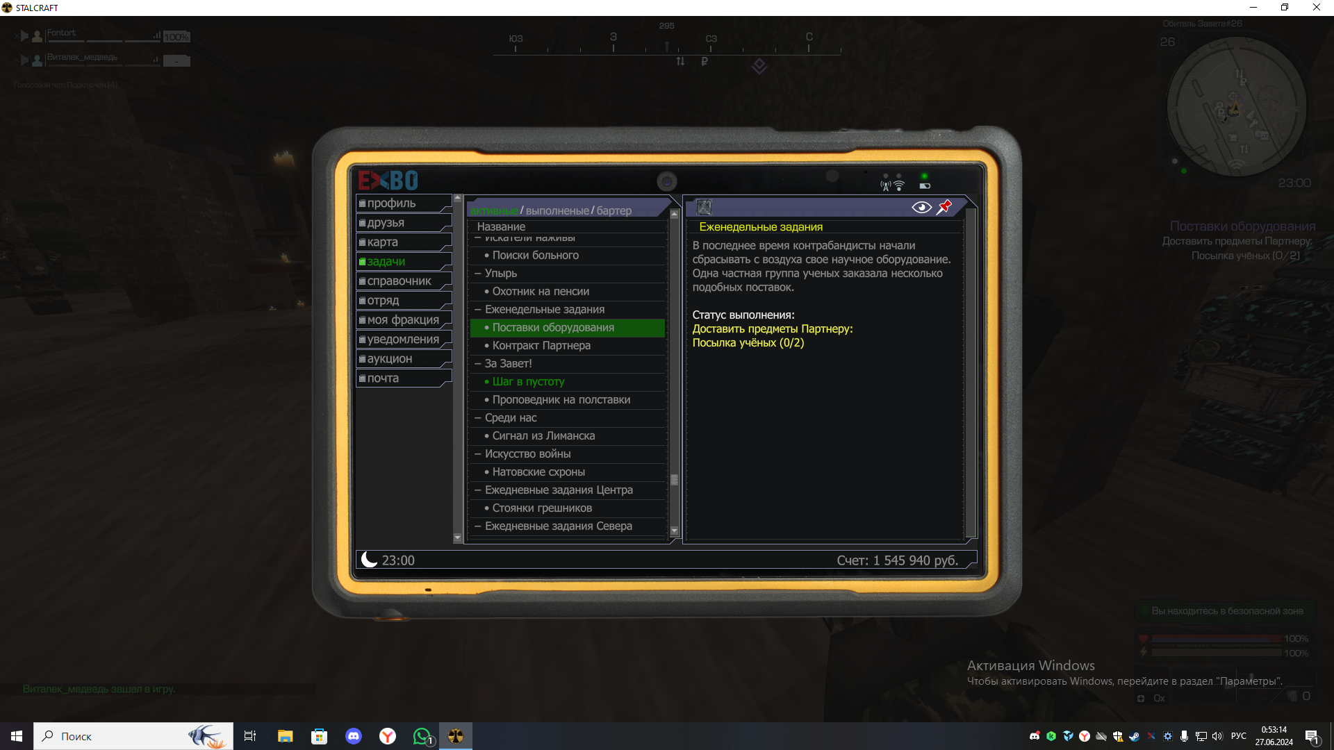Click the STALCRAFT taskbar icon
Image resolution: width=1334 pixels, height=750 pixels.
coord(456,736)
